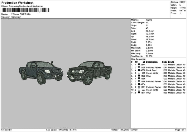Click the Onyx swatch for 1452 stitches
This screenshot has height=132, width=187.
coord(139,76)
